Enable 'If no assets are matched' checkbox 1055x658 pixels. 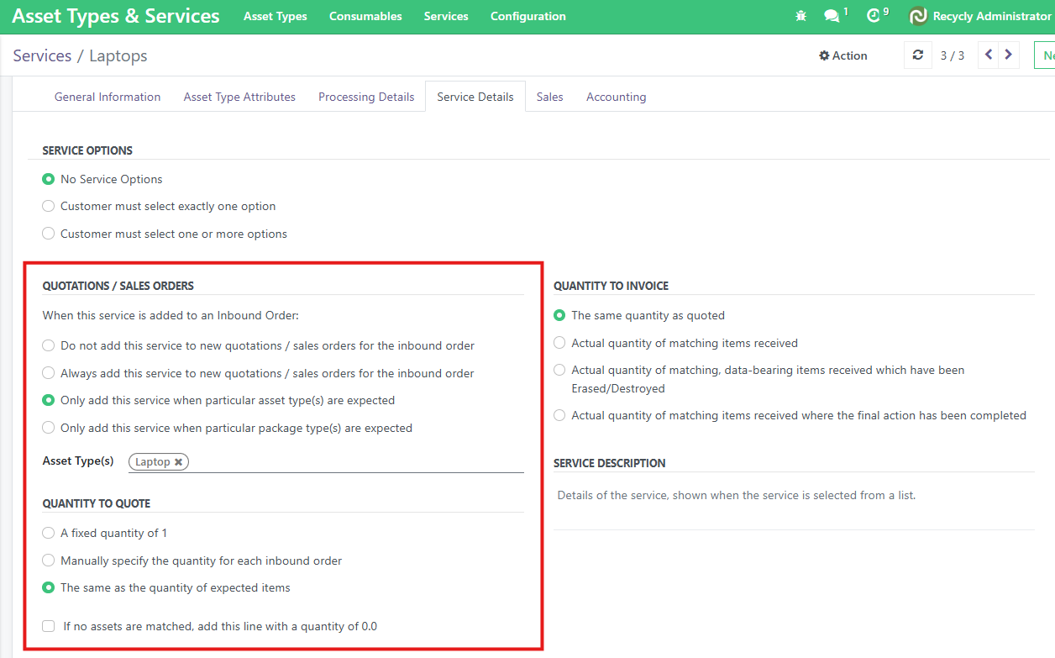pos(49,626)
